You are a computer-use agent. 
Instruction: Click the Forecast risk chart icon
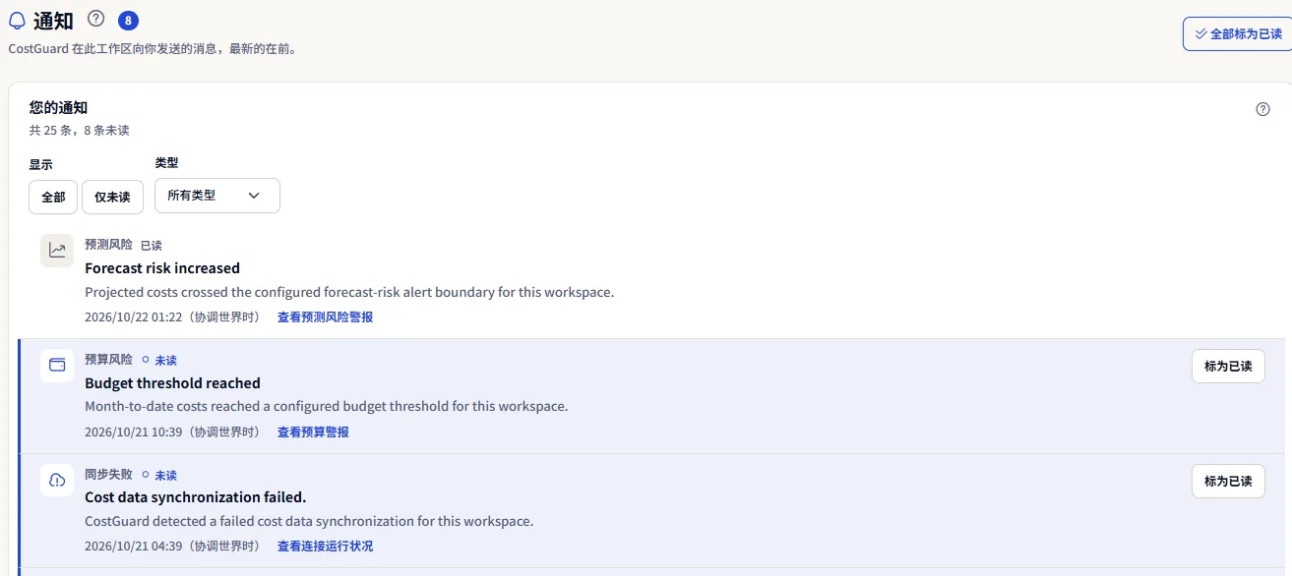(57, 251)
